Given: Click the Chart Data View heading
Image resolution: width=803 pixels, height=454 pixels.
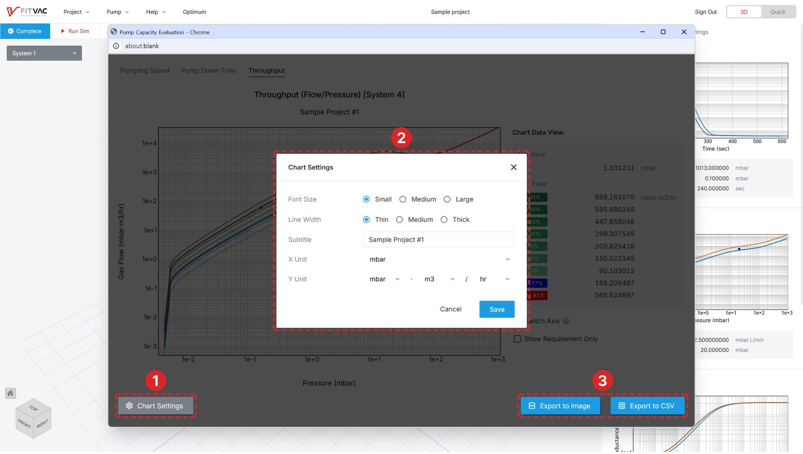Looking at the screenshot, I should pyautogui.click(x=537, y=133).
